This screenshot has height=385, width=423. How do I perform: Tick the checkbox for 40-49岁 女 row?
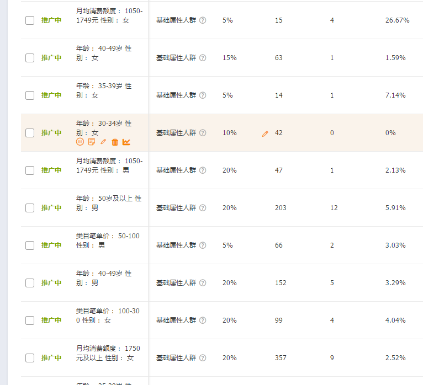click(30, 58)
